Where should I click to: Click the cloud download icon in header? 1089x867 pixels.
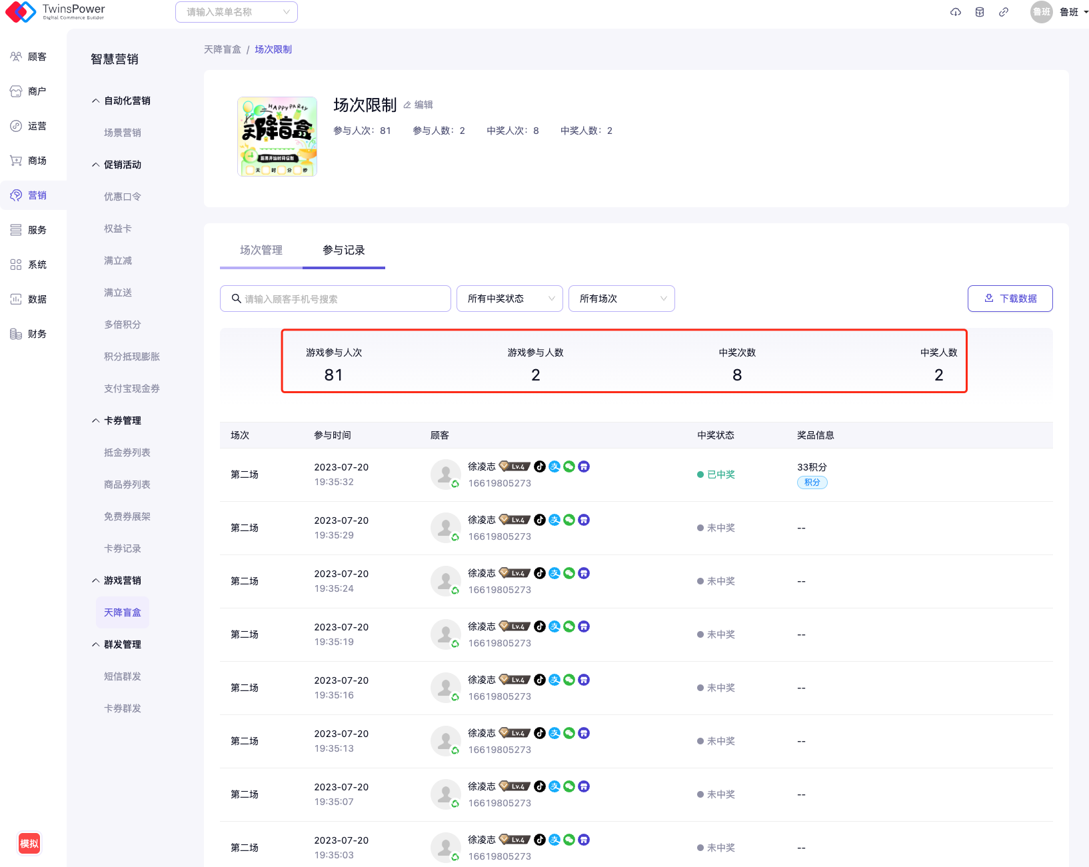955,12
